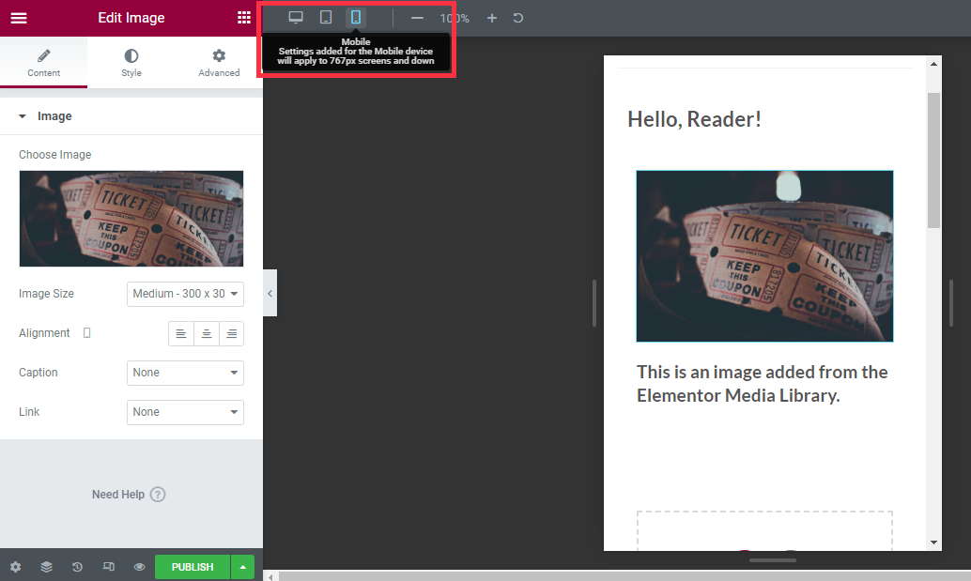
Task: Zoom in the preview with plus icon
Action: pyautogui.click(x=492, y=19)
